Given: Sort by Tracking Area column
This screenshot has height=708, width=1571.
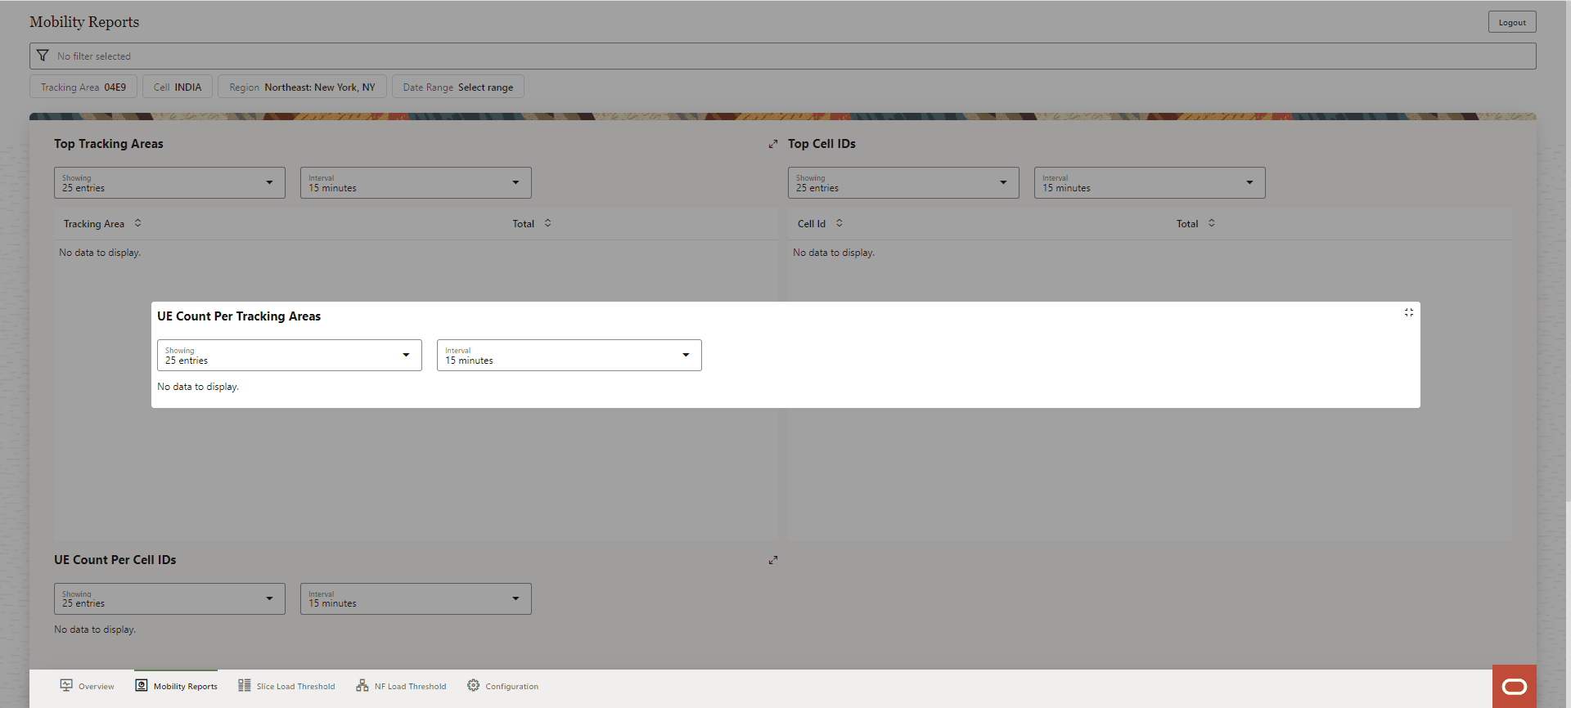Looking at the screenshot, I should [138, 223].
